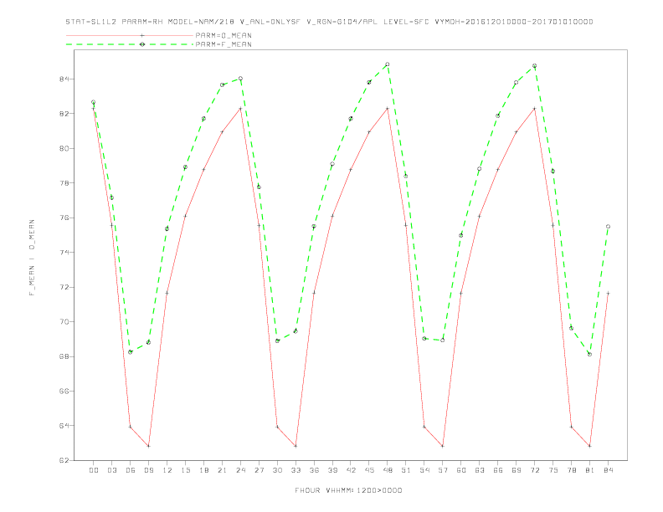
Task: Click y-axis tick label 78
Action: tap(64, 183)
